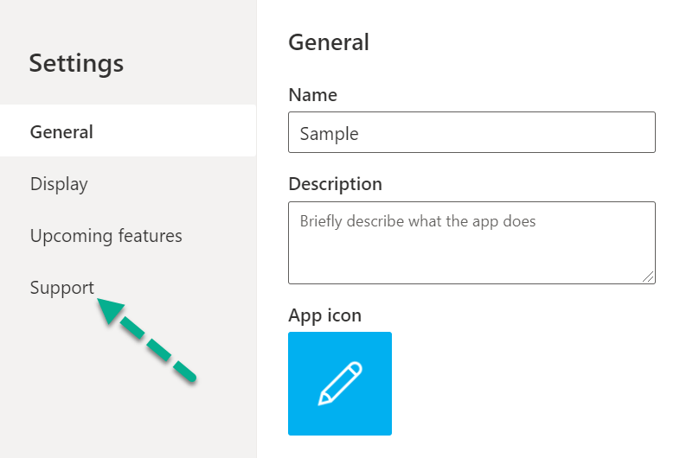Open the Upcoming features section
The image size is (699, 458).
(106, 235)
